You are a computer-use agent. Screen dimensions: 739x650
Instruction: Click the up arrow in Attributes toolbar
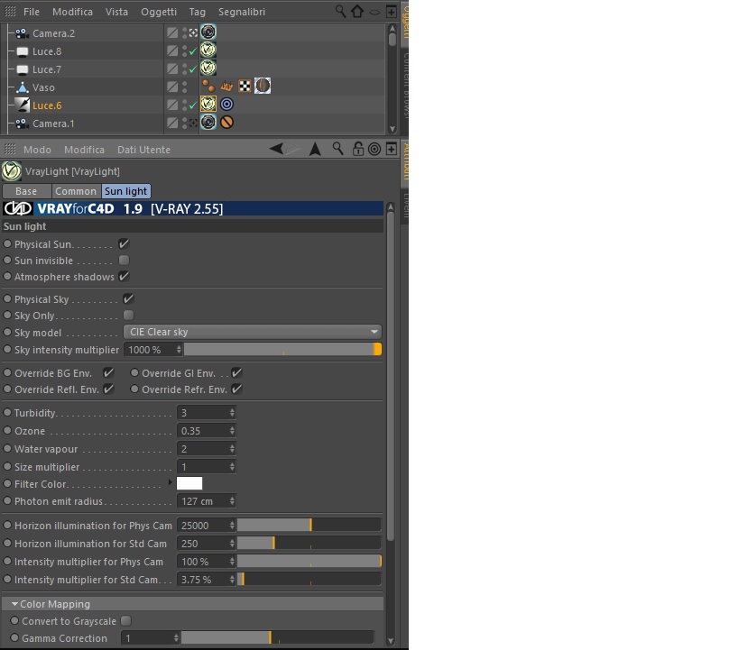click(315, 149)
